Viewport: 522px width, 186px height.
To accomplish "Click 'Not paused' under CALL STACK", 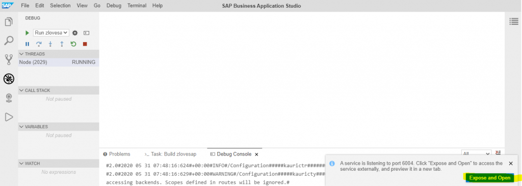I will coord(59,99).
